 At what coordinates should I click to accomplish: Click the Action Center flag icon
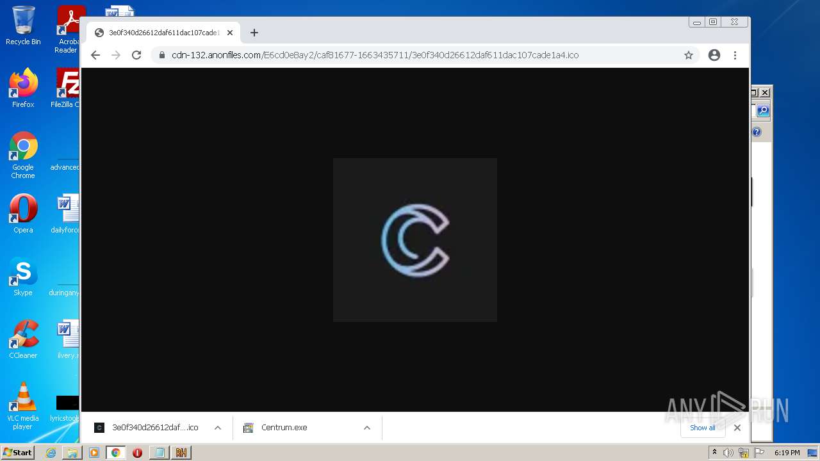coord(759,453)
